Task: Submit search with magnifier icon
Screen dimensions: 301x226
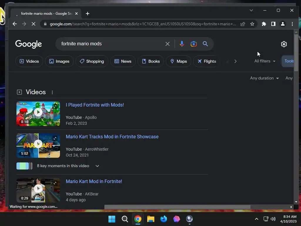Action: [x=205, y=44]
